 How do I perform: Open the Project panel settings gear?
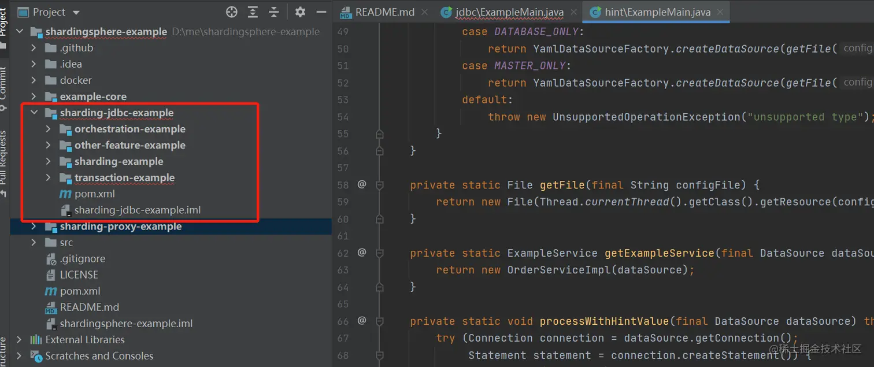[x=300, y=12]
